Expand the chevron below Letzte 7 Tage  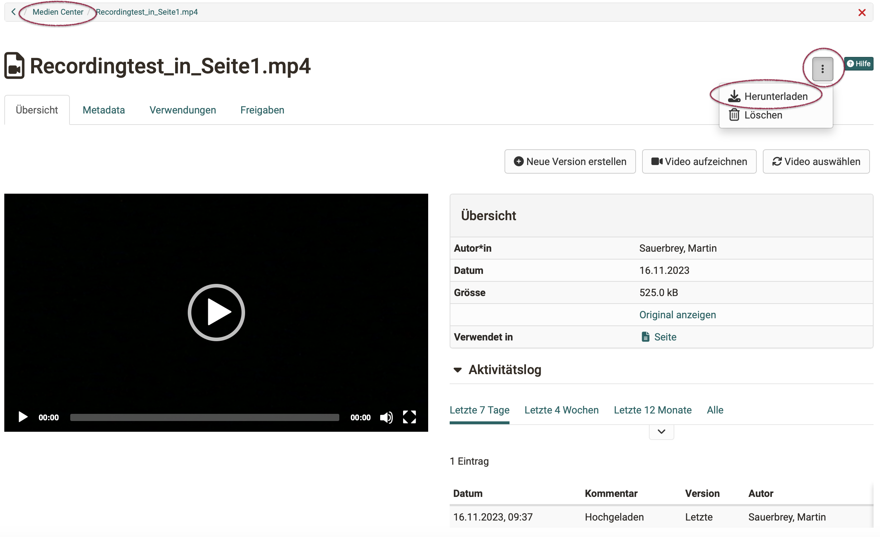point(661,431)
